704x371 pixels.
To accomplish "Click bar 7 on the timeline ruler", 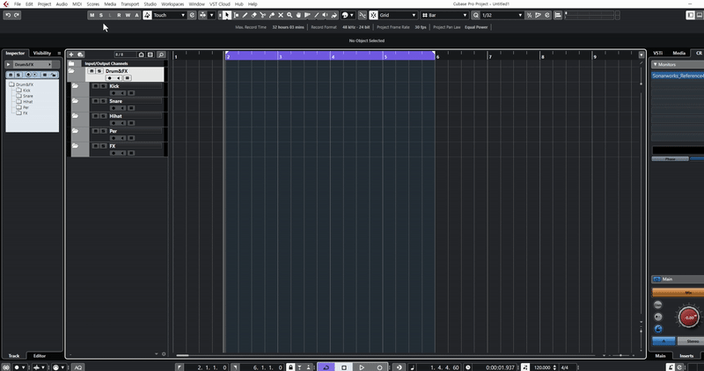I will 490,56.
